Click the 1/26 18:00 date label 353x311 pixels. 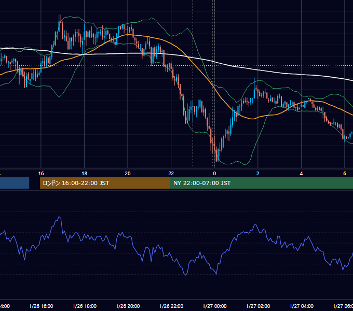[x=85, y=306]
